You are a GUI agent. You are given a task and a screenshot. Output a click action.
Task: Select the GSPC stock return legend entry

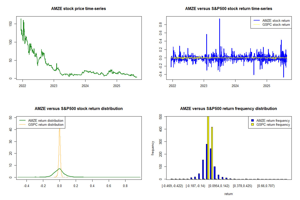click(276, 25)
